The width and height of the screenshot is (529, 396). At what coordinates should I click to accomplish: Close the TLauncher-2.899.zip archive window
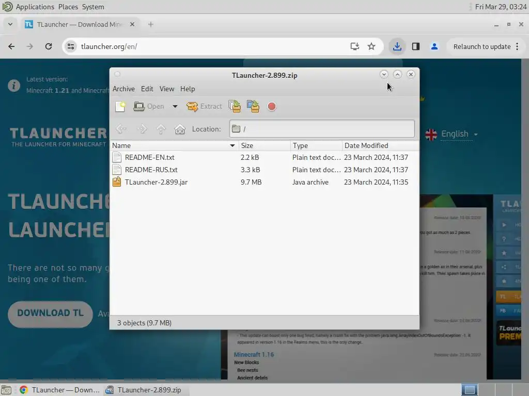411,74
